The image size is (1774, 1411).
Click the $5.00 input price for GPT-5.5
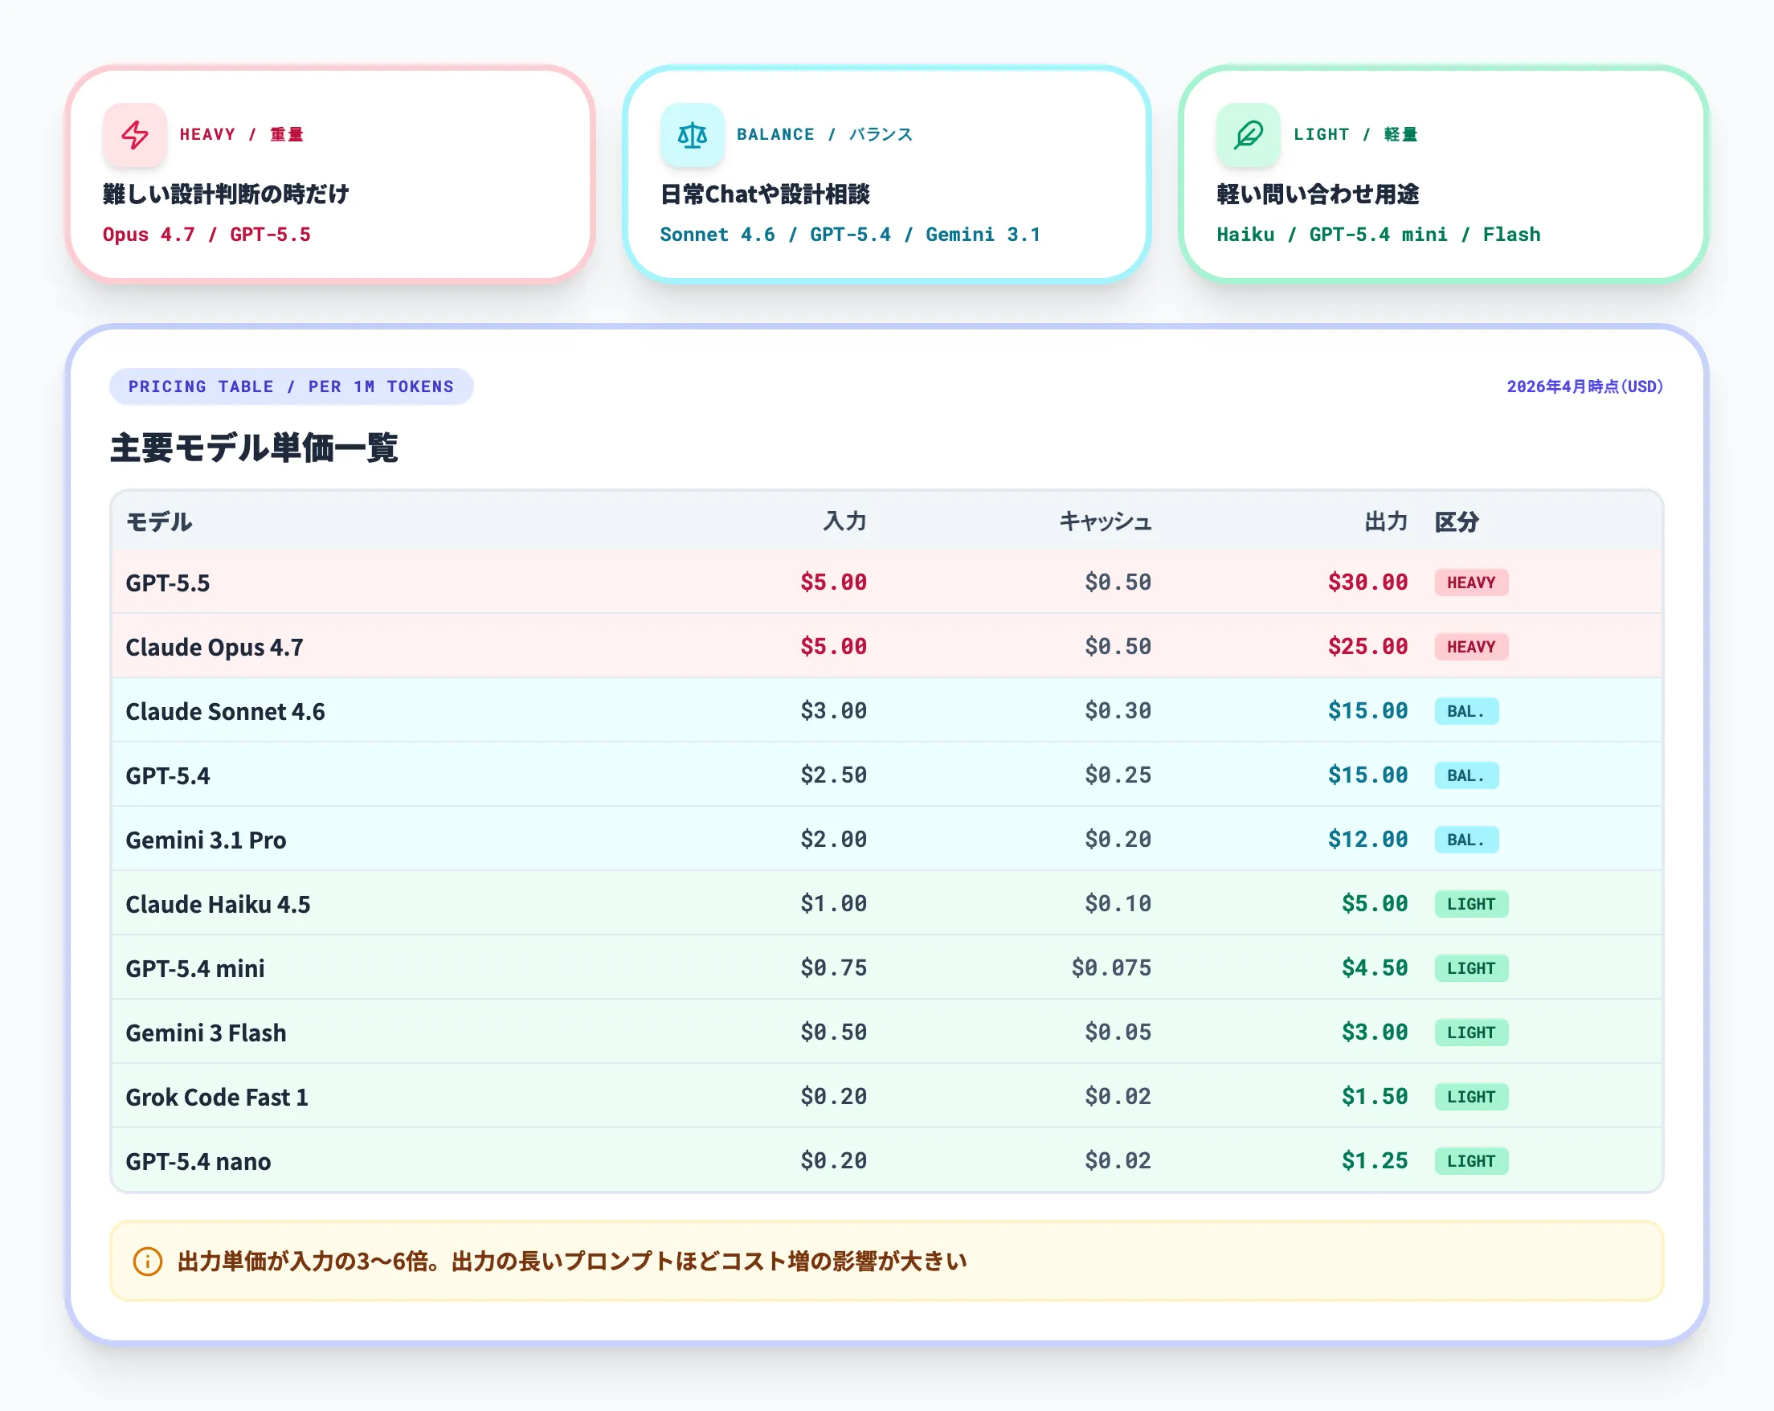click(x=833, y=583)
